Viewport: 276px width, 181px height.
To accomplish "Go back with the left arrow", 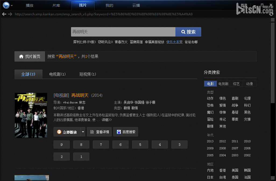I will click(4, 14).
